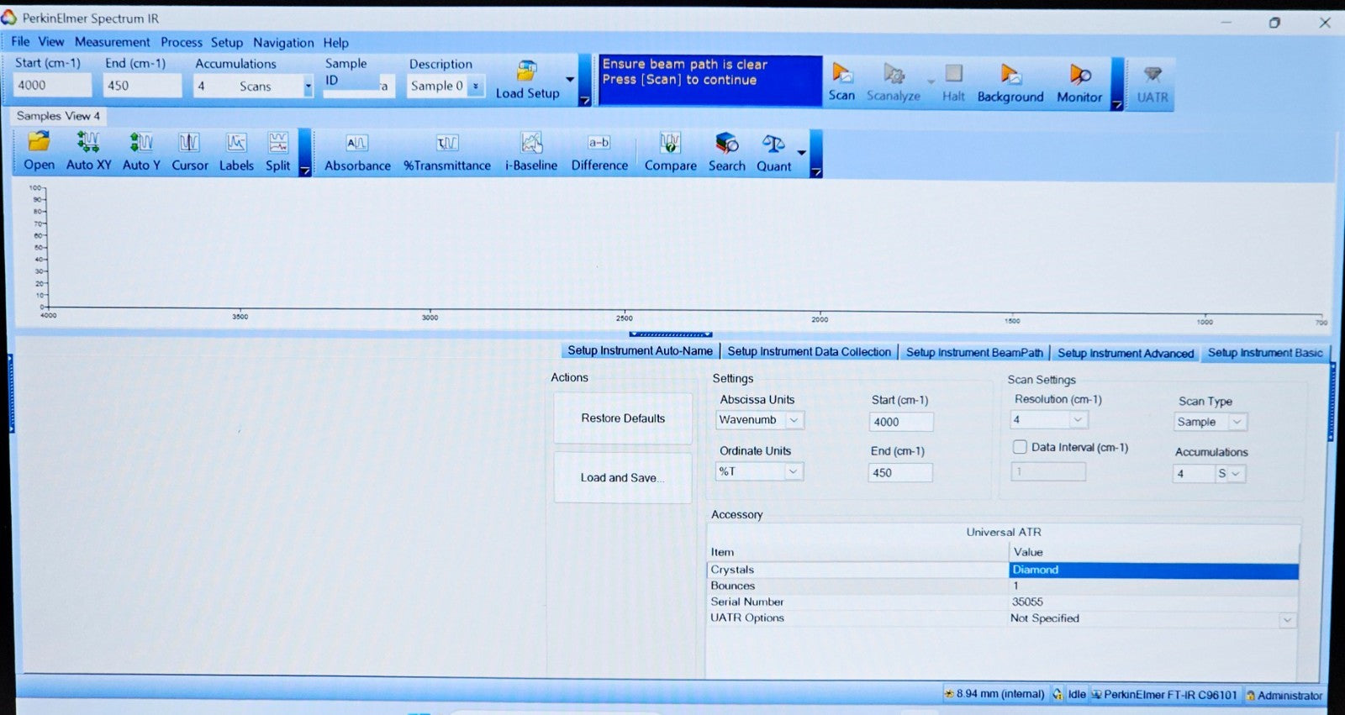Viewport: 1345px width, 715px height.
Task: Switch to Setup Instrument Auto-Name tab
Action: point(640,350)
